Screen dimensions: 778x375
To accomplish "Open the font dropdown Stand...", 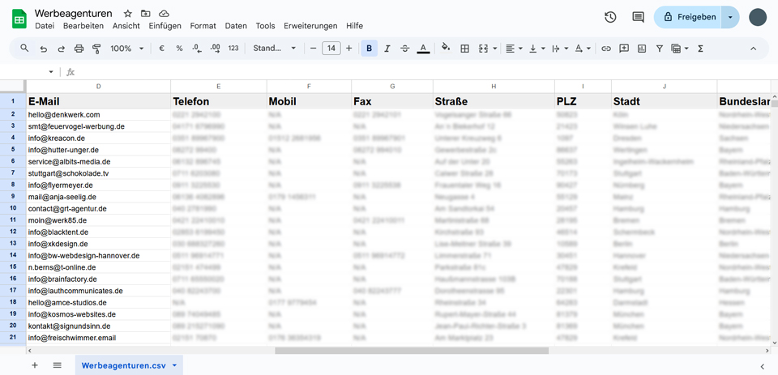I will 275,49.
